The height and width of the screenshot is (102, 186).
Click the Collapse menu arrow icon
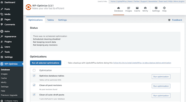coord(2,101)
